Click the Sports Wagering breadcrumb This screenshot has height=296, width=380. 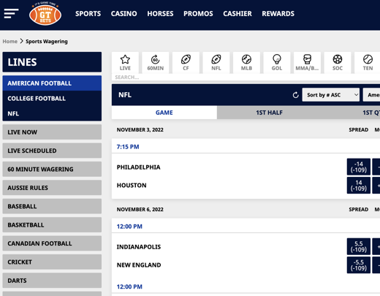coord(47,42)
